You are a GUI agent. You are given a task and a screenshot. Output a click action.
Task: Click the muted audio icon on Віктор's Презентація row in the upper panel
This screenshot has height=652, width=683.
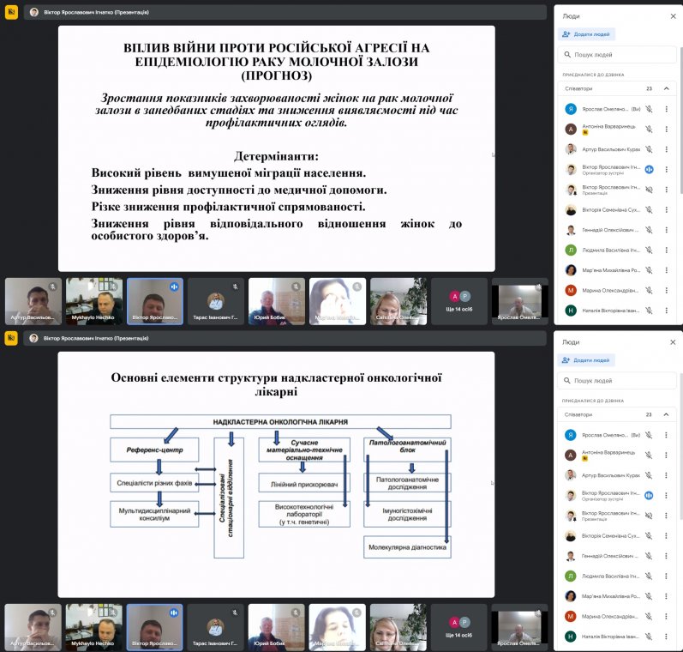[x=649, y=190]
